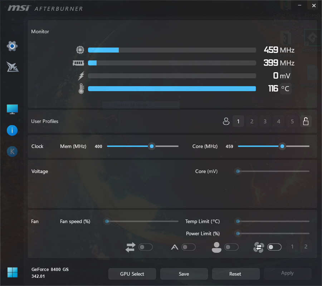Click the 0 mV monitor reading
322x286 pixels.
[282, 76]
